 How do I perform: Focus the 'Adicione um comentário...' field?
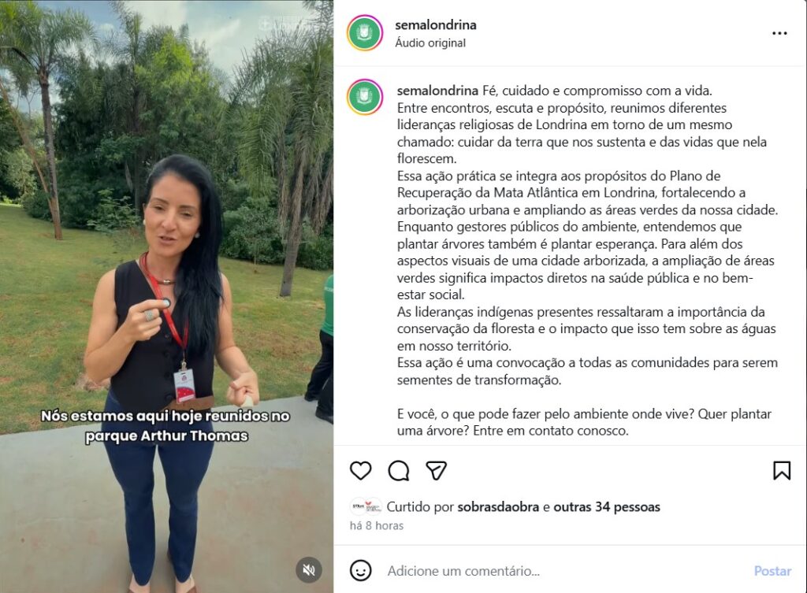566,571
